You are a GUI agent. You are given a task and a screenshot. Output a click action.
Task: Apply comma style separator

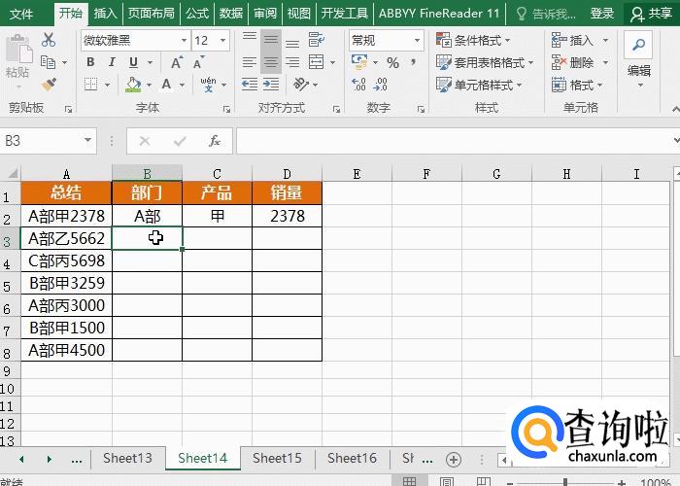coord(413,62)
